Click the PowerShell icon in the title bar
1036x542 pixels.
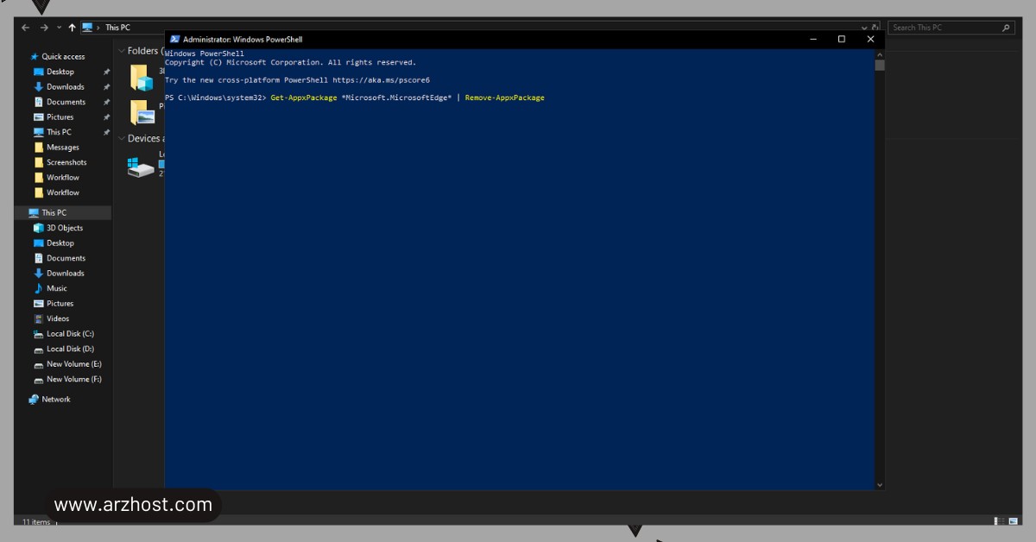click(175, 39)
